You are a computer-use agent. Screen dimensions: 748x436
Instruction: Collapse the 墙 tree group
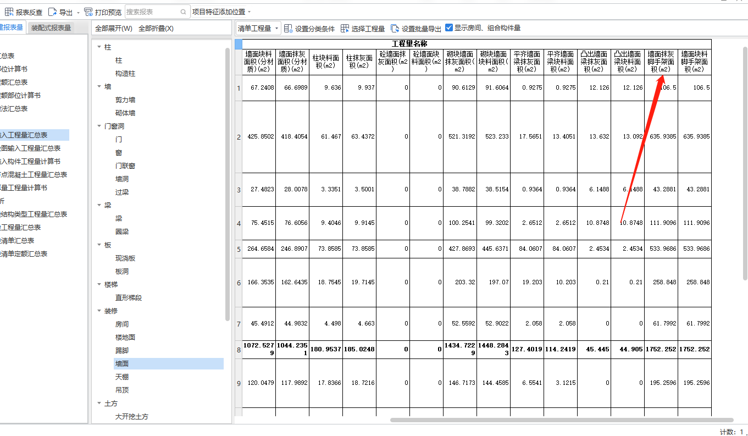click(x=98, y=87)
